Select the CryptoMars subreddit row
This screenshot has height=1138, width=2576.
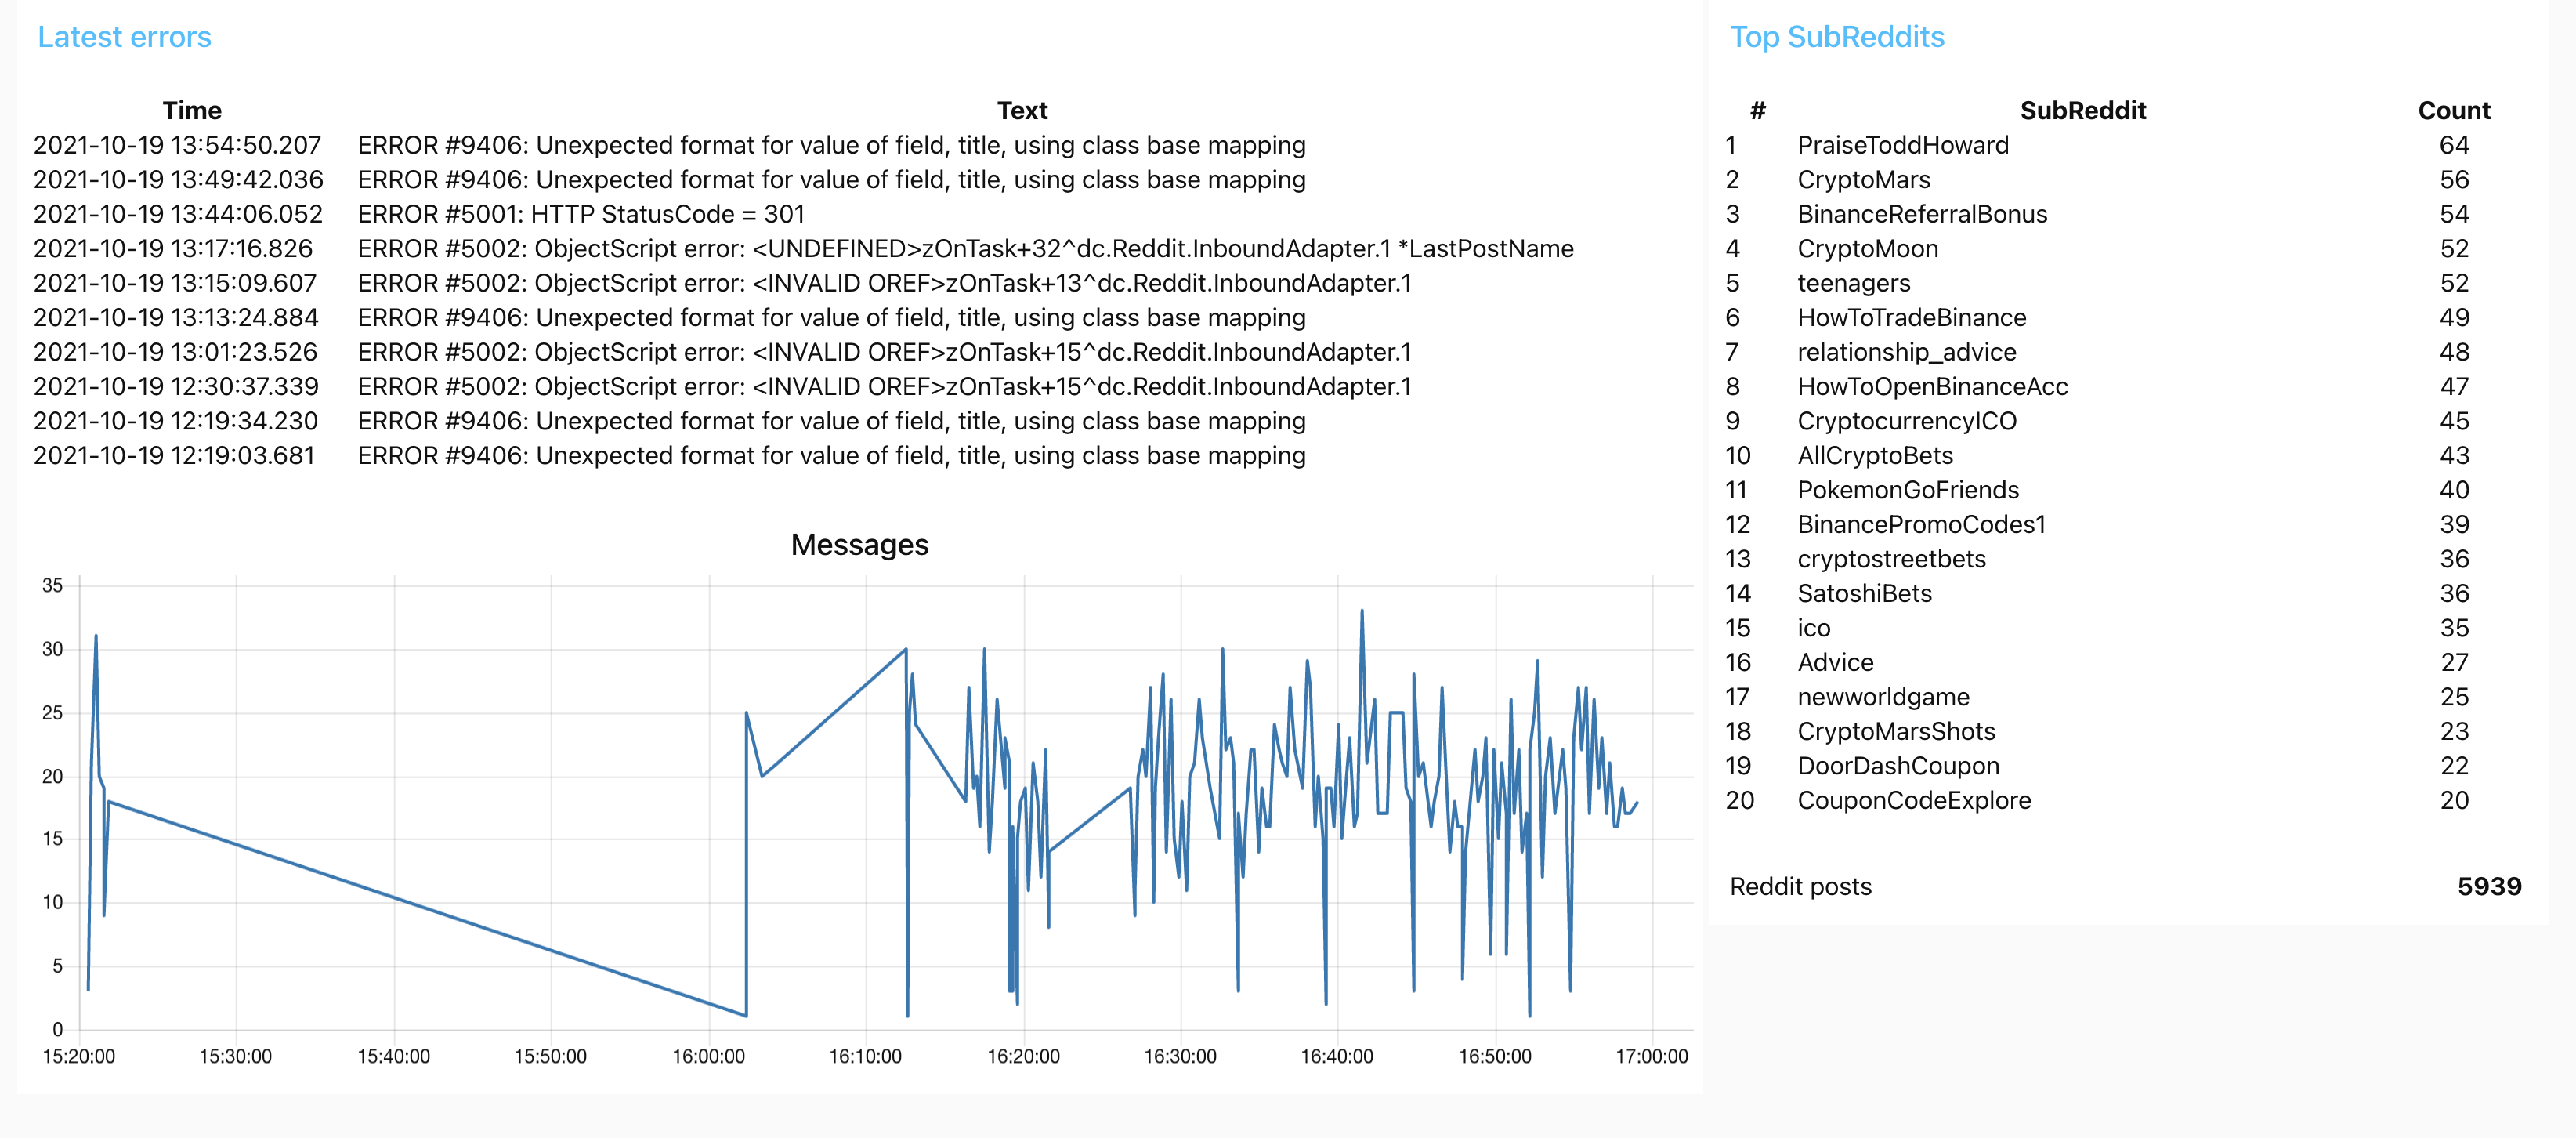coord(1863,180)
